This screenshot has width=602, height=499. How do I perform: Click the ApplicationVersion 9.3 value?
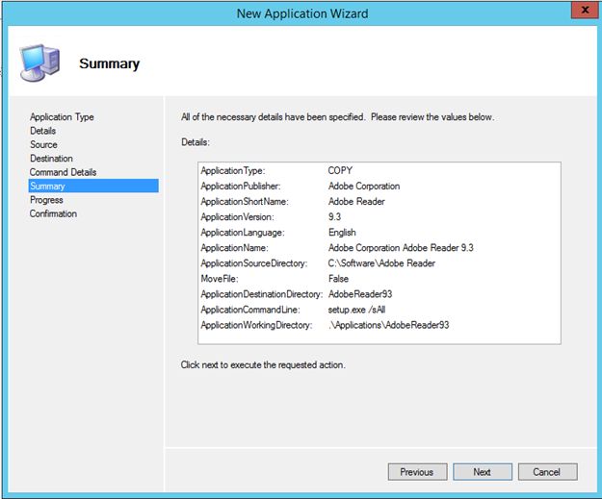[334, 216]
